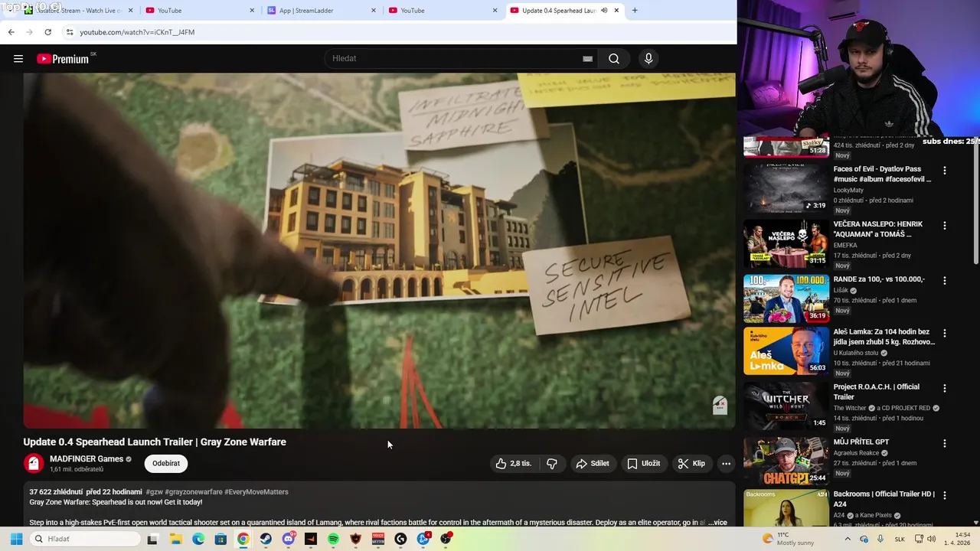Click the Windows taskbar Hledat search box

86,540
